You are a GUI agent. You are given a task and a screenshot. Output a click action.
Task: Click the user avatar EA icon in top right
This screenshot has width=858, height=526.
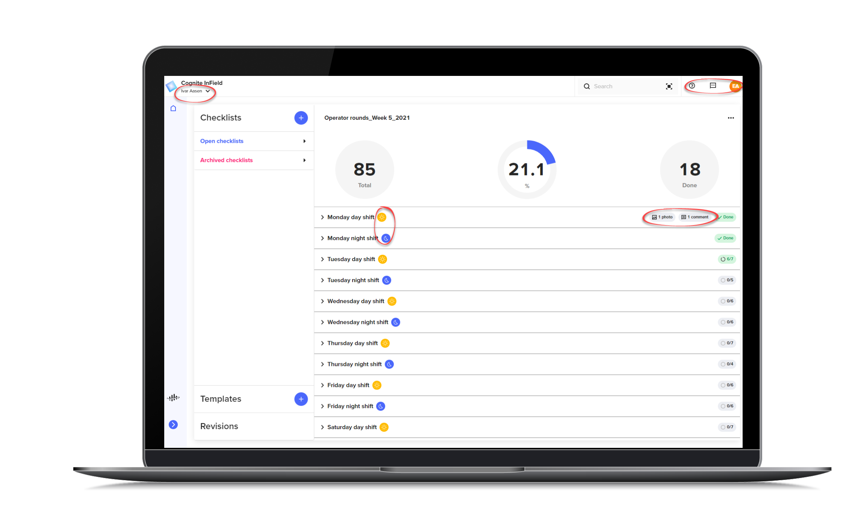pyautogui.click(x=735, y=85)
